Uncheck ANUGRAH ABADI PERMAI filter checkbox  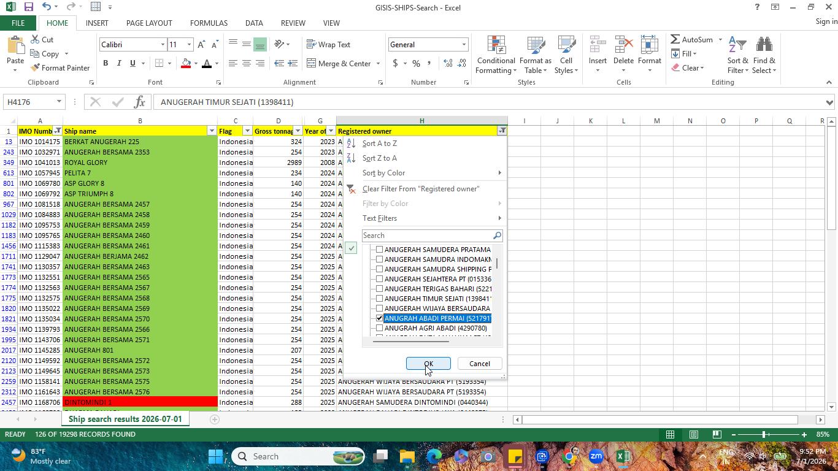click(379, 318)
